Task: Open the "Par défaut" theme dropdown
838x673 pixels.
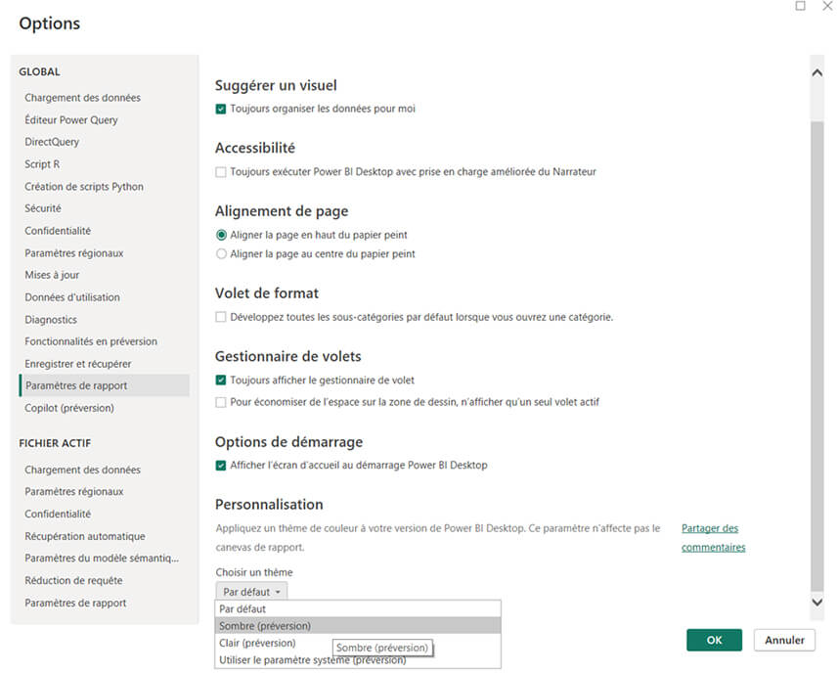Action: point(249,591)
